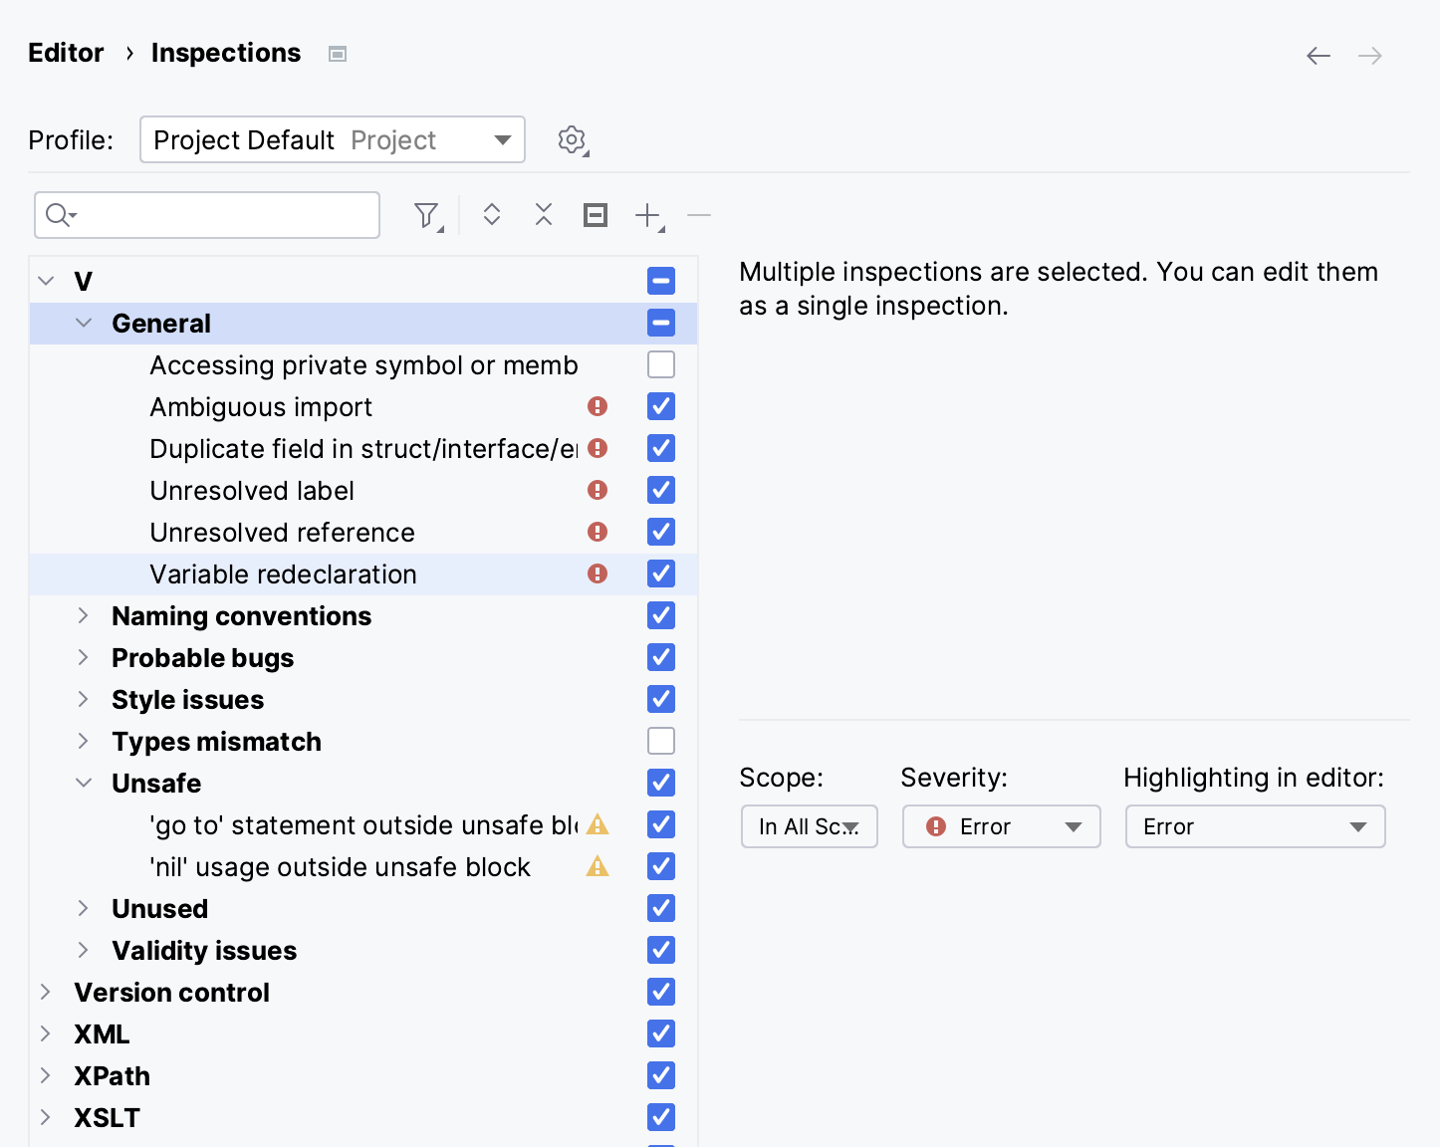The width and height of the screenshot is (1440, 1147).
Task: Open the filter inspections icon
Action: pos(426,214)
